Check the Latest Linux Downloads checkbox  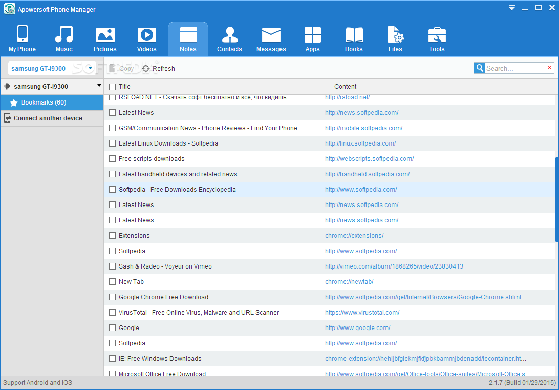tap(112, 143)
